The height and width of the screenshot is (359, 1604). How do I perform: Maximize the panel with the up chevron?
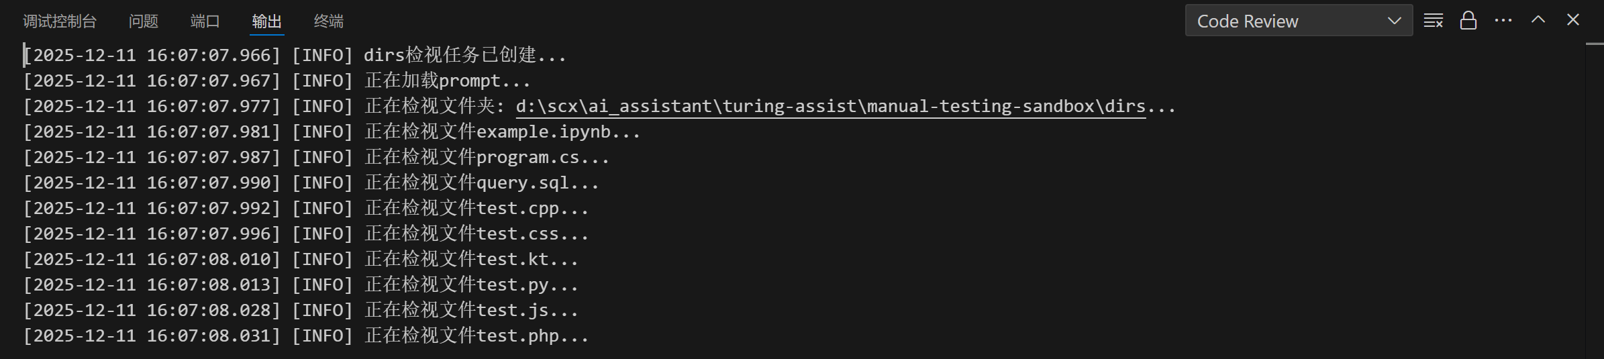[1538, 20]
